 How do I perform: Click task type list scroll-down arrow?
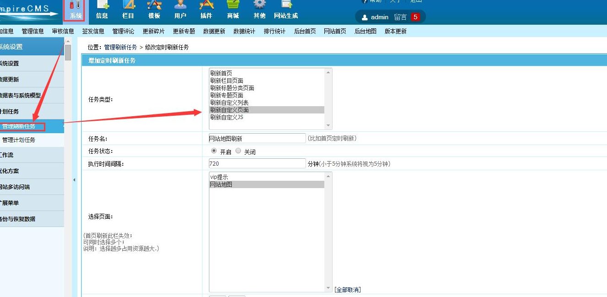(328, 125)
